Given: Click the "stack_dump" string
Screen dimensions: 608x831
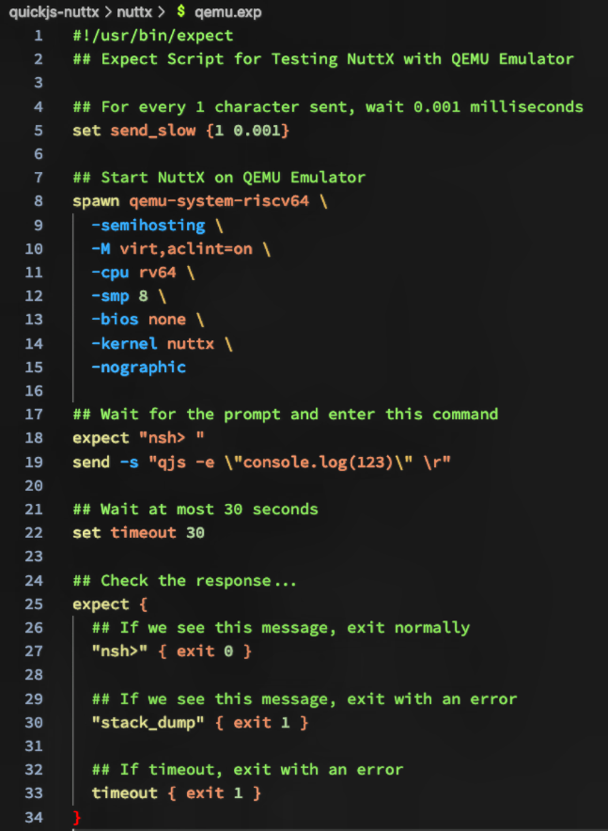Looking at the screenshot, I should pos(152,722).
